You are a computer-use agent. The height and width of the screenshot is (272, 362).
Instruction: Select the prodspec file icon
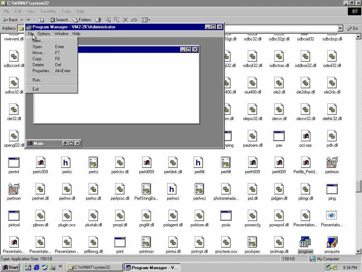point(252,242)
